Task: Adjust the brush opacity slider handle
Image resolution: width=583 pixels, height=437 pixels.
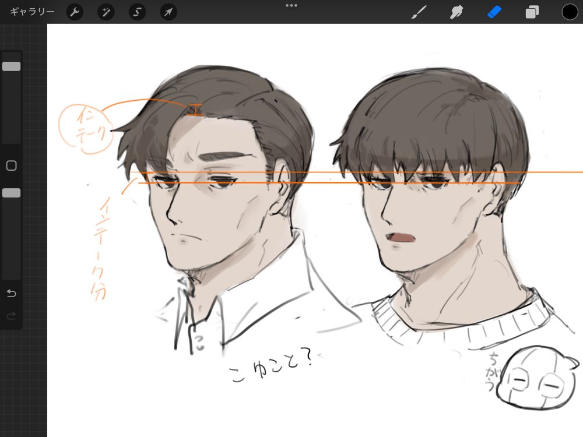Action: [12, 193]
